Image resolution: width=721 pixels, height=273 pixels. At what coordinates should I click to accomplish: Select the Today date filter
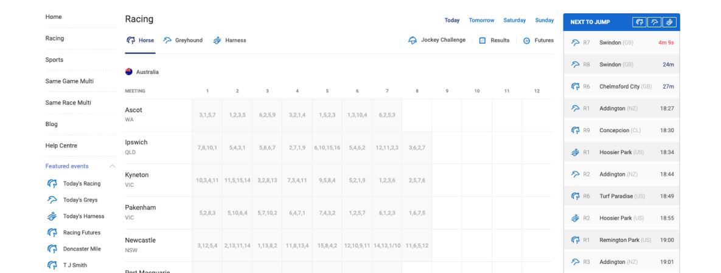click(452, 20)
